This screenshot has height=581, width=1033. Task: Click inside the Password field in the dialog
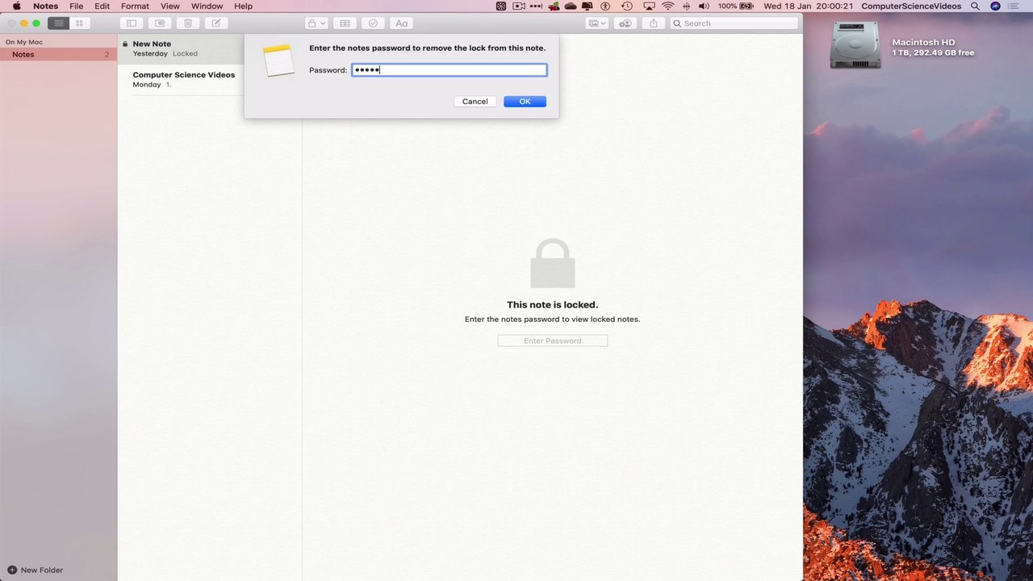point(449,70)
